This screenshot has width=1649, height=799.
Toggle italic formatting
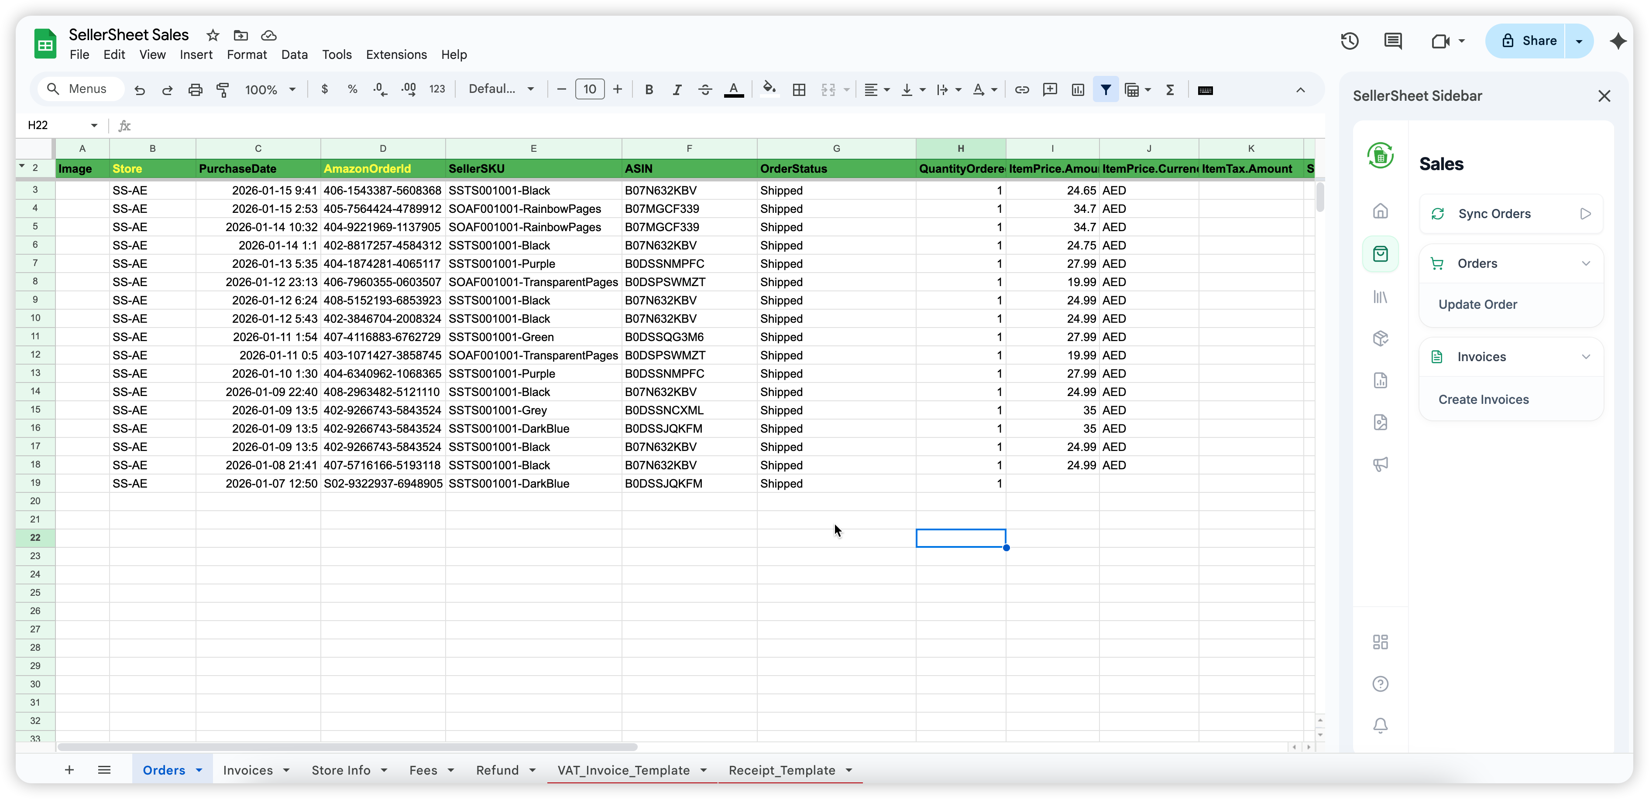(x=677, y=89)
